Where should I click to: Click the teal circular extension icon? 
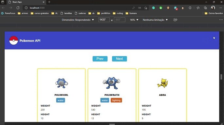pyautogui.click(x=154, y=8)
